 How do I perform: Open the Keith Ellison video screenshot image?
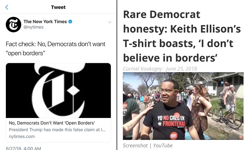tap(183, 106)
